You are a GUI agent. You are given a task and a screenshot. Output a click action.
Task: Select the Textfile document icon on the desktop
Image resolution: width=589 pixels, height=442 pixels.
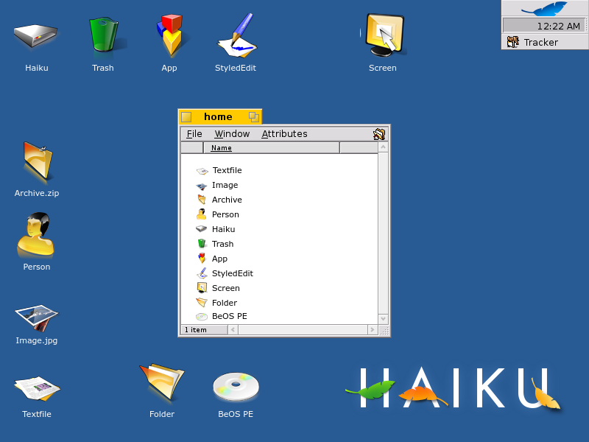click(37, 389)
